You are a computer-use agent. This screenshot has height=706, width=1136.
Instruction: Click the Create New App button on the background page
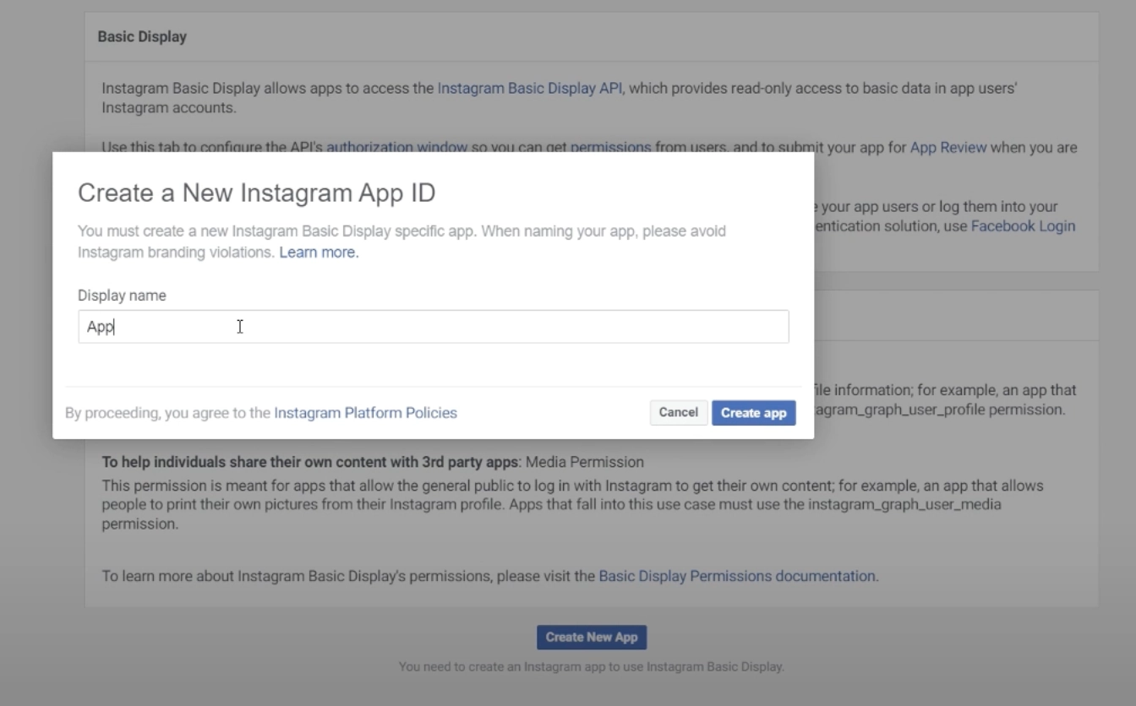(x=592, y=638)
